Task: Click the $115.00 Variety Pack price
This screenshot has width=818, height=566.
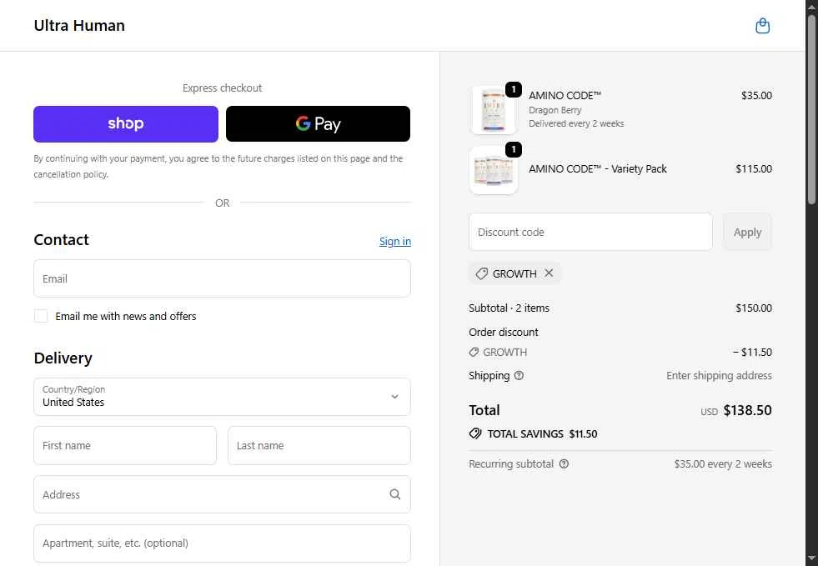Action: (753, 168)
